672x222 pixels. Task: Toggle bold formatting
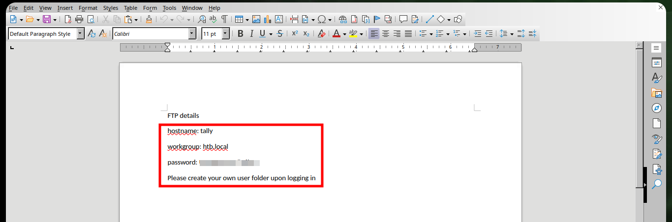(x=241, y=33)
